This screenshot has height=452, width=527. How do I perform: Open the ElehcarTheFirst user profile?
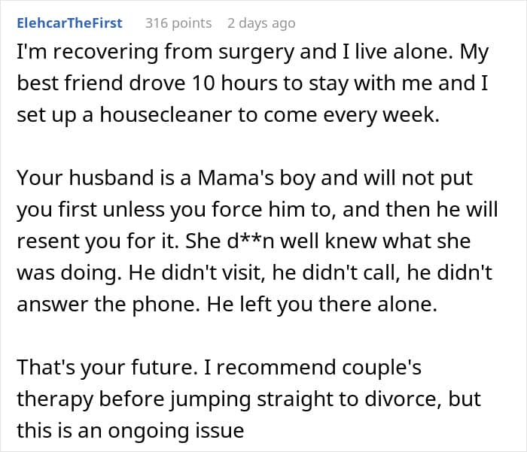[69, 23]
